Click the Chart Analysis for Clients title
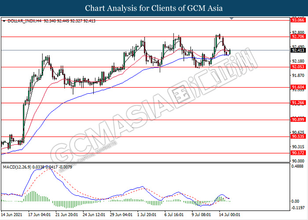 pyautogui.click(x=154, y=8)
